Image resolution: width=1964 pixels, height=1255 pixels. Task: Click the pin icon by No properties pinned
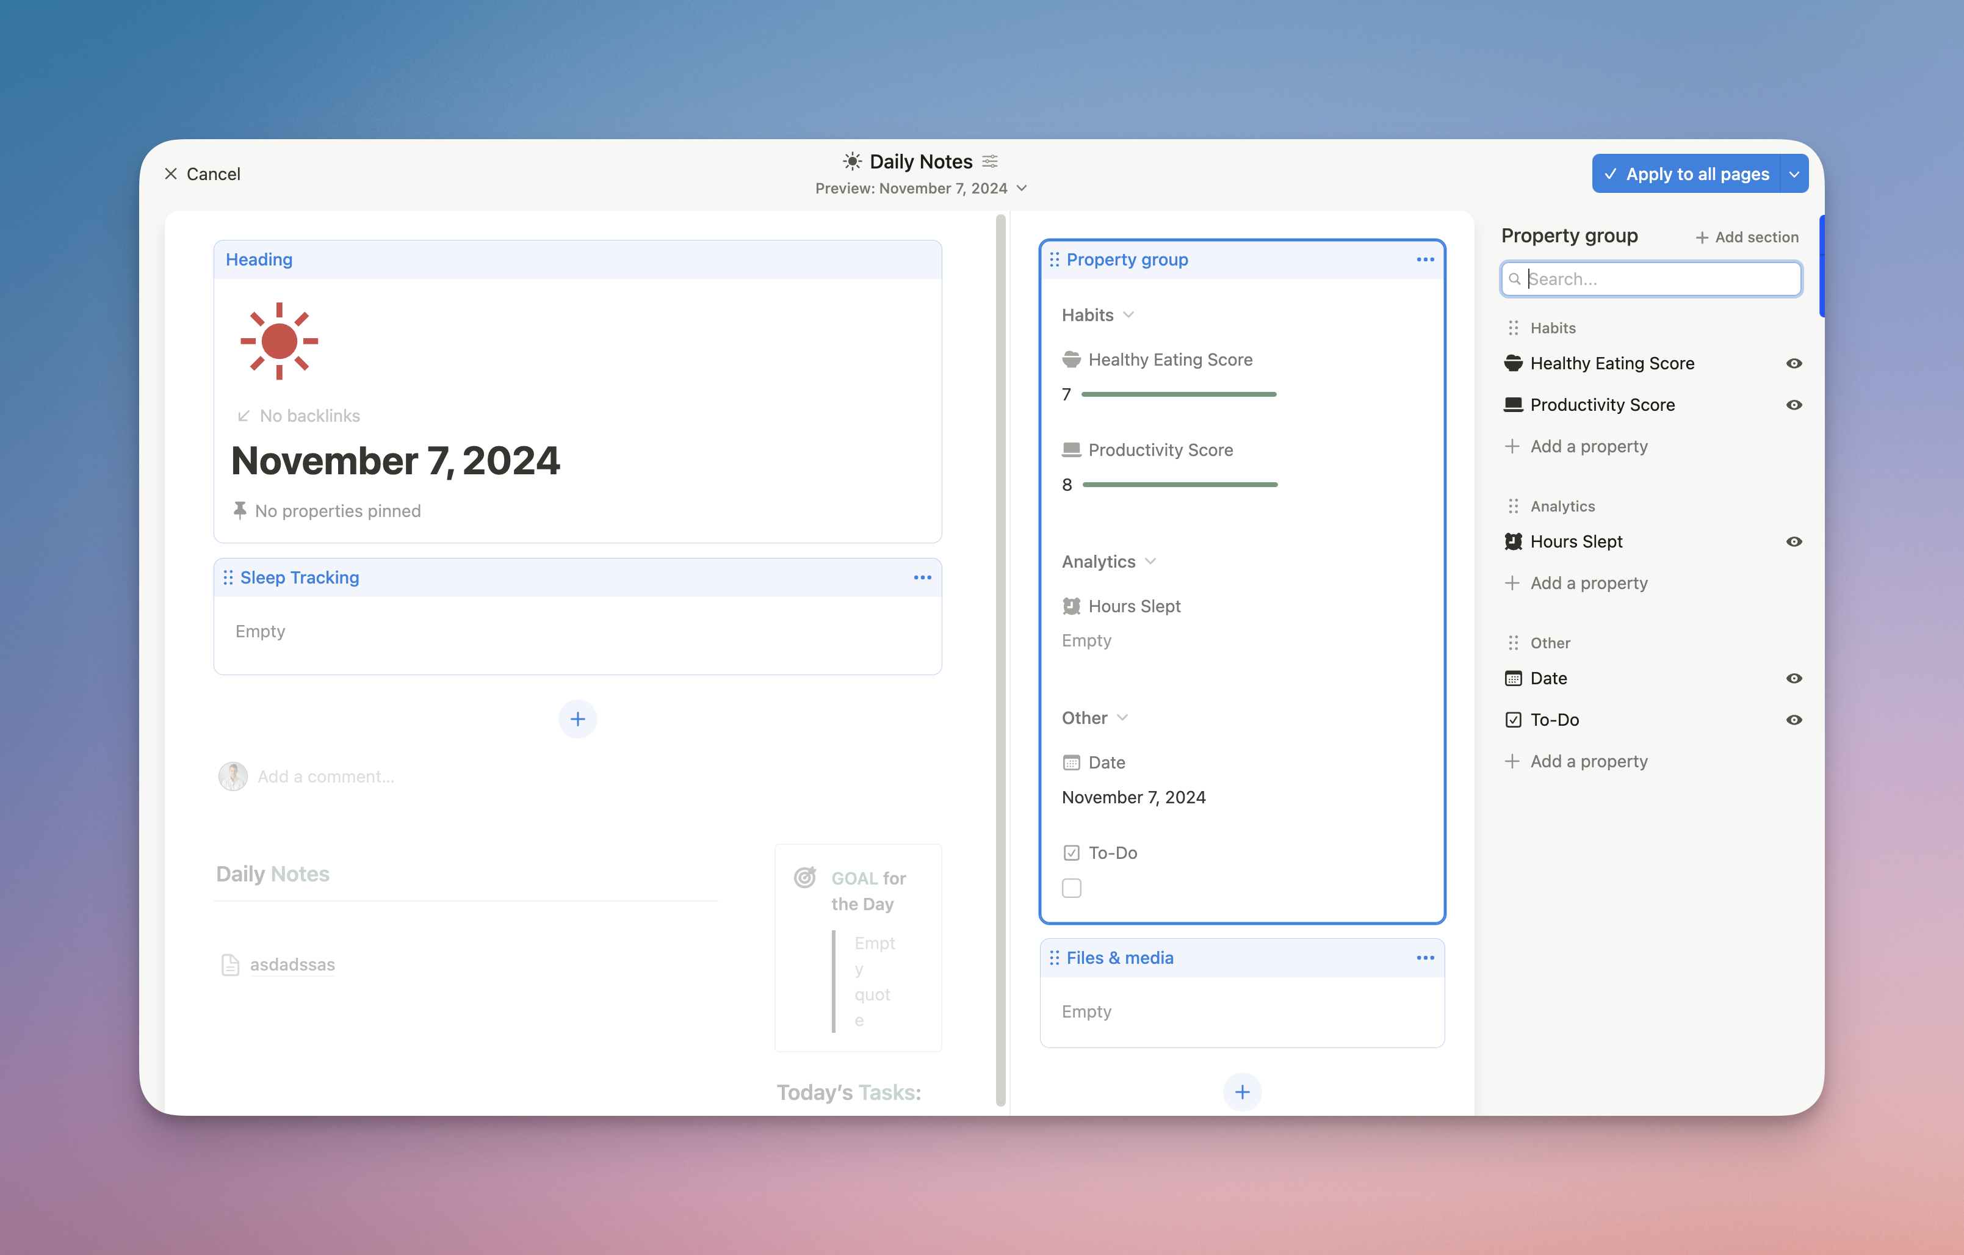click(x=240, y=511)
